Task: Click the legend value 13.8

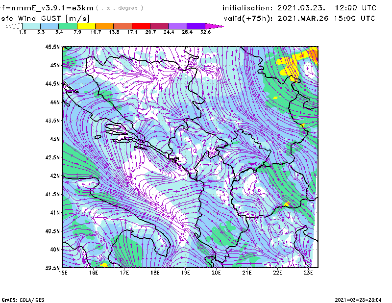Action: [114, 32]
